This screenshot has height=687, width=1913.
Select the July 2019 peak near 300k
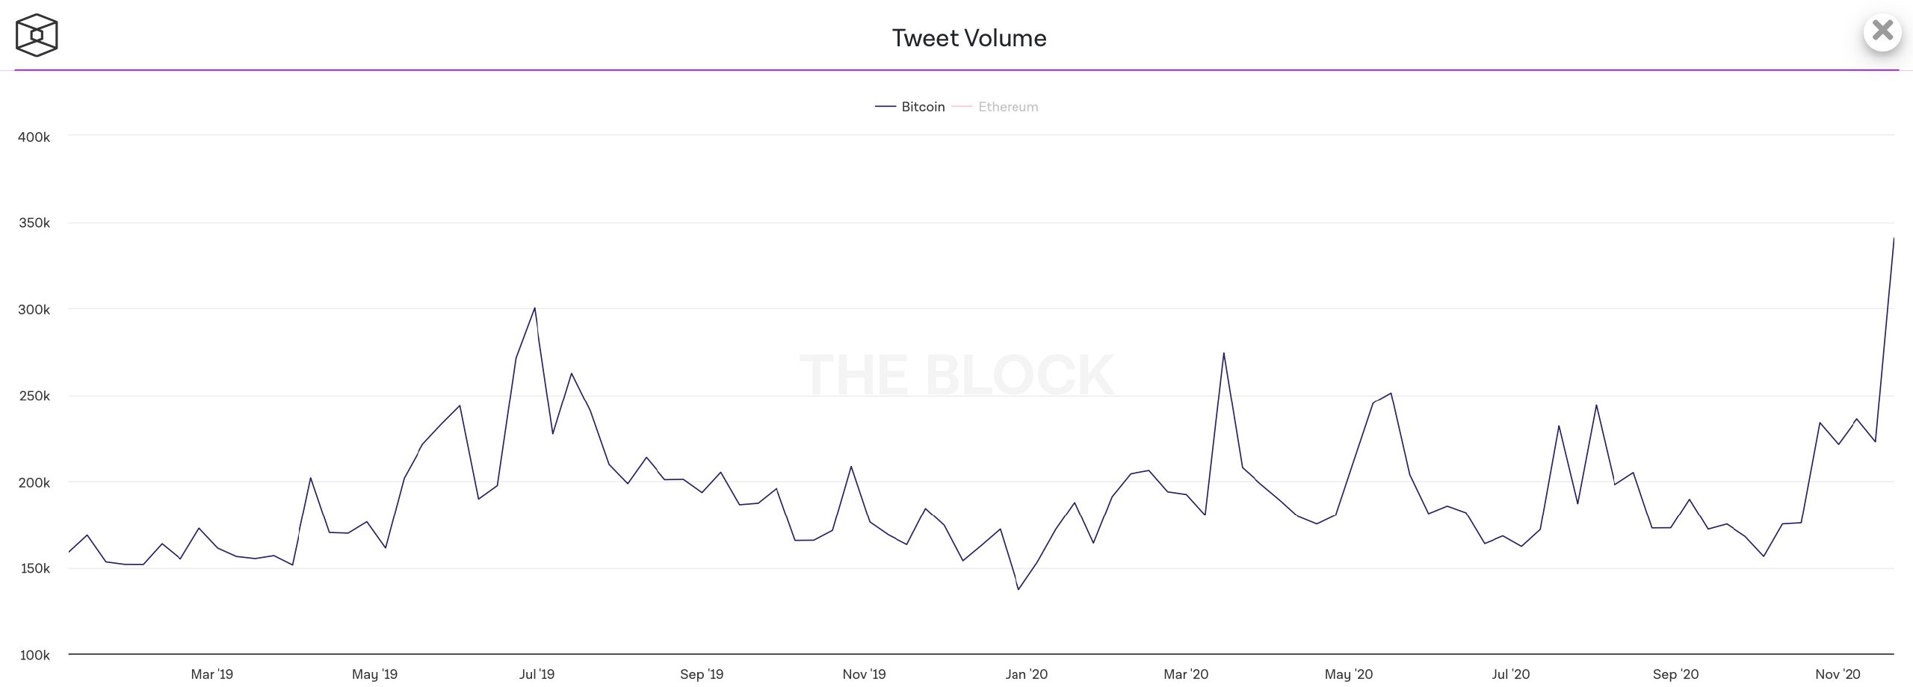534,308
